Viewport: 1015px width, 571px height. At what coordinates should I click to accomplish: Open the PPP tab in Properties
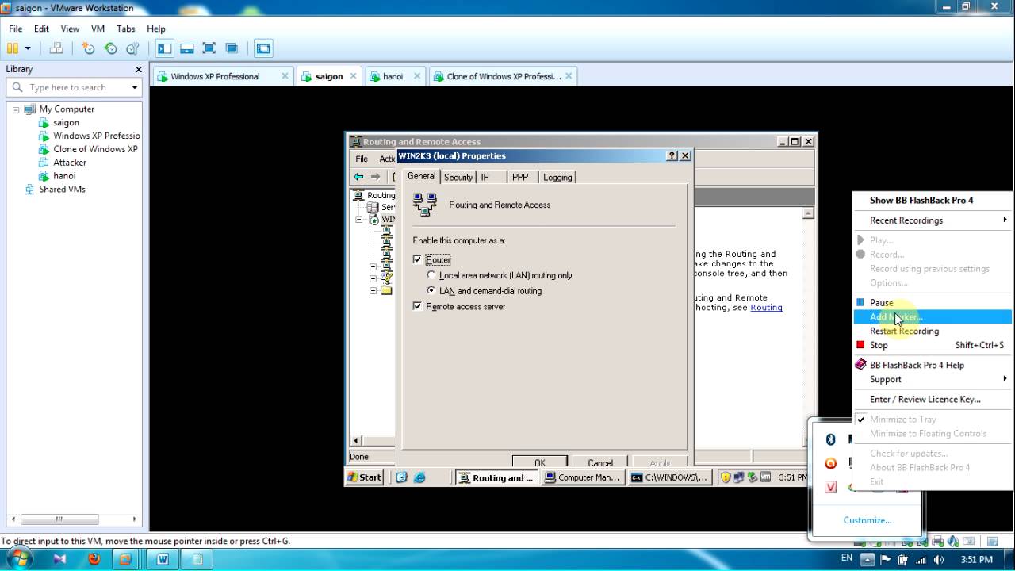[x=520, y=177]
